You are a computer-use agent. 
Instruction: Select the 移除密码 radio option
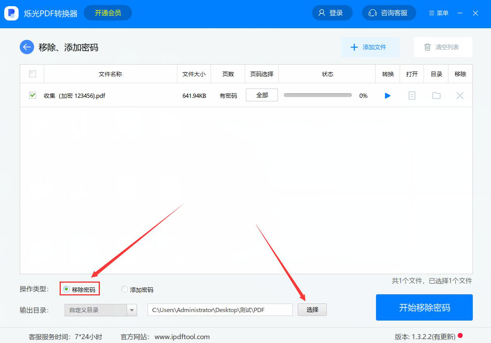coord(80,289)
